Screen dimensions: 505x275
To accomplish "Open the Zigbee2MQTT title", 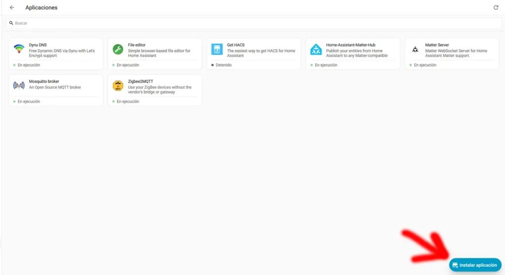I will [x=141, y=81].
